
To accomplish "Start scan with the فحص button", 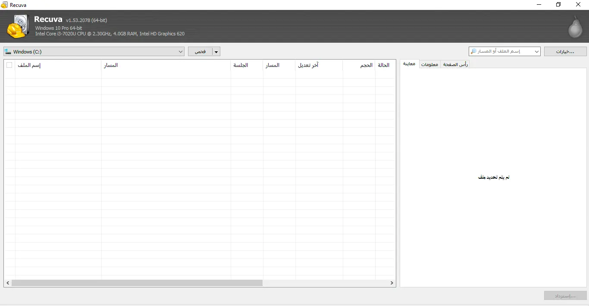I will point(200,52).
